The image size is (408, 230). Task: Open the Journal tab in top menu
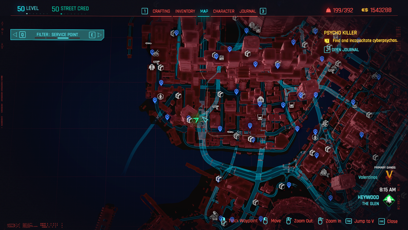(x=248, y=11)
